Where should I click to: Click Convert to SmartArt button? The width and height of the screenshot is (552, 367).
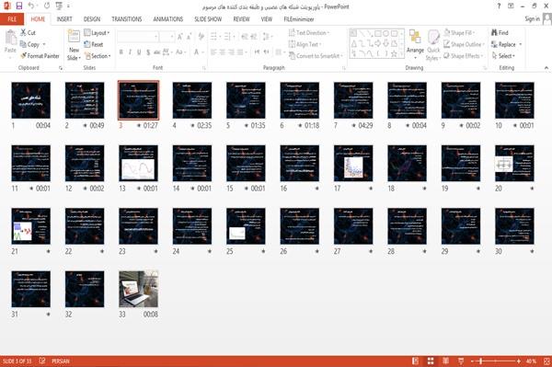coord(316,56)
